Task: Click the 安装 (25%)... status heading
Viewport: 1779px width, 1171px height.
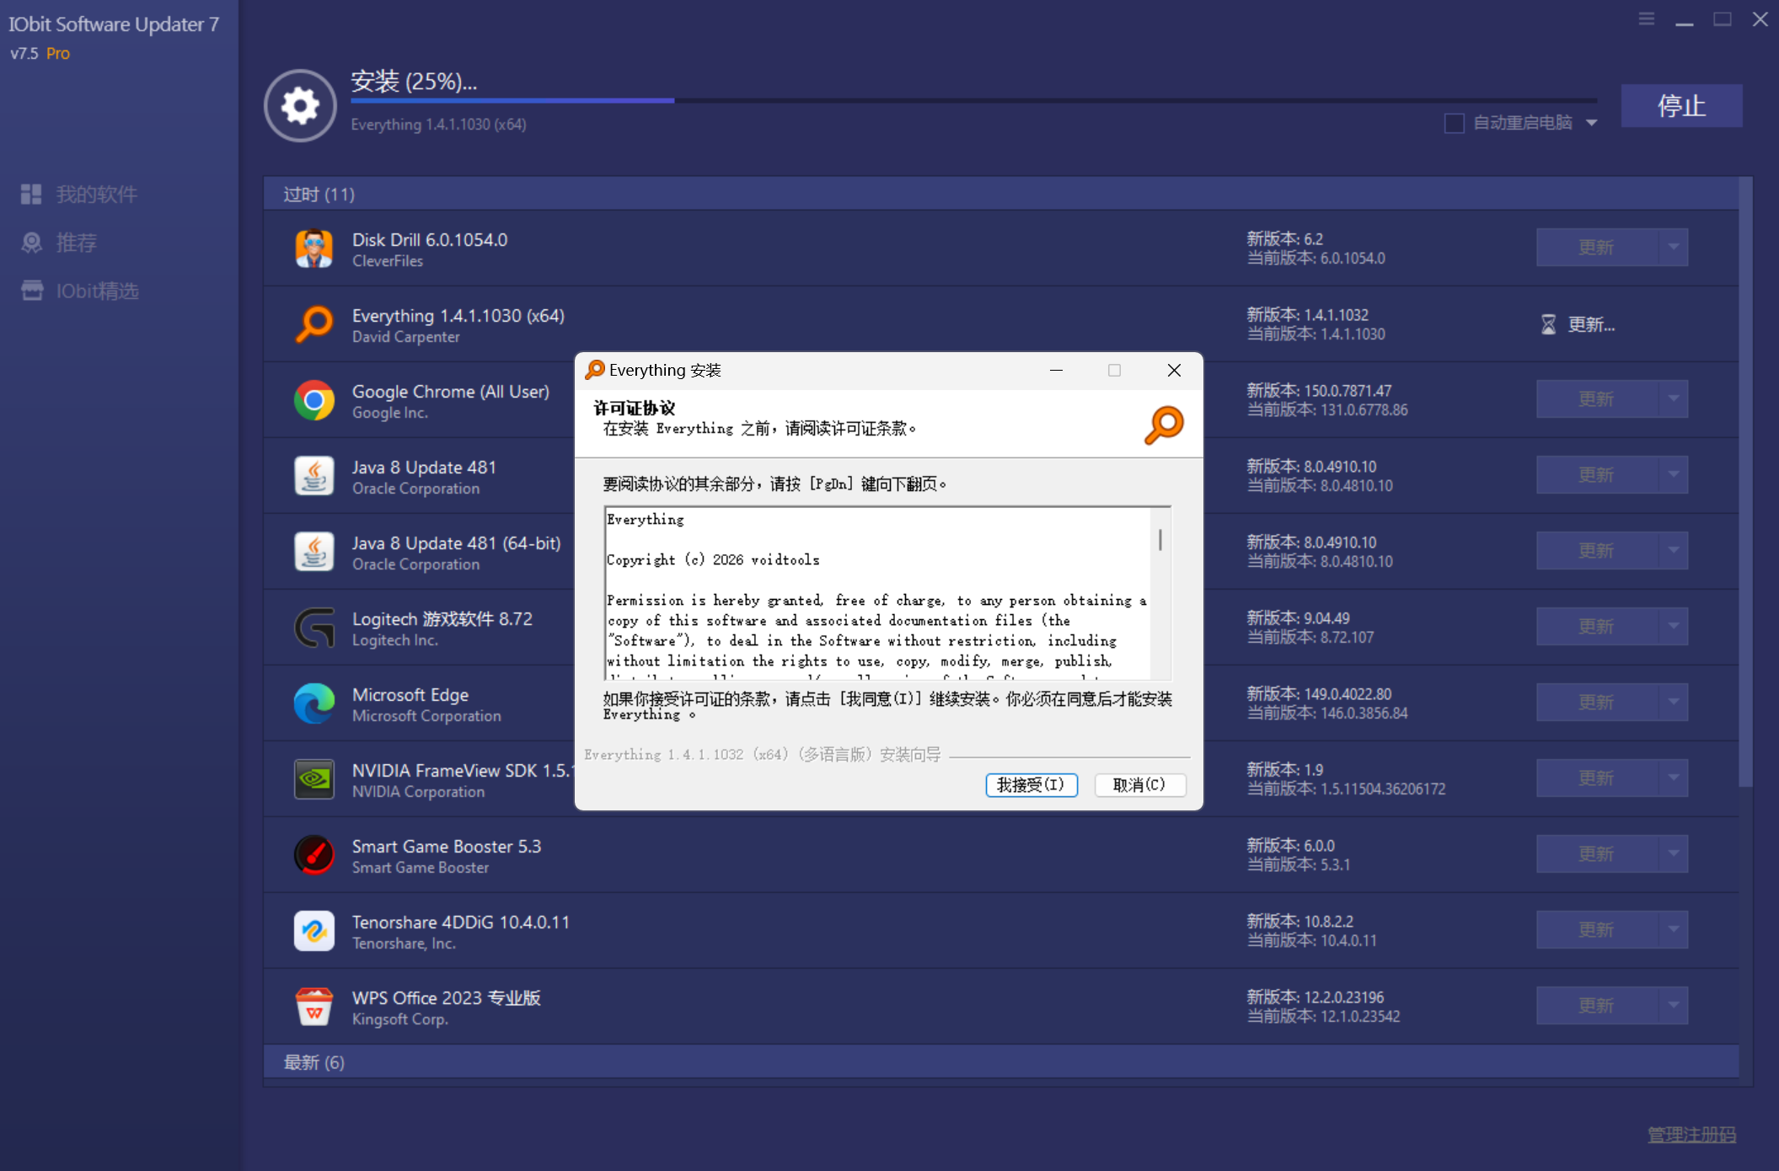Action: point(414,82)
